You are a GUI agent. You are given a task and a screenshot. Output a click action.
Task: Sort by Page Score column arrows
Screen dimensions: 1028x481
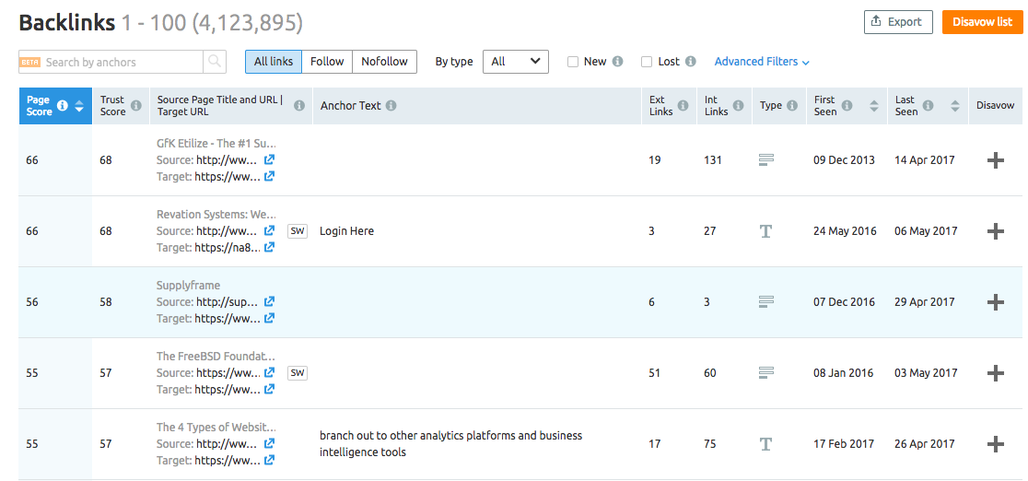pyautogui.click(x=79, y=106)
